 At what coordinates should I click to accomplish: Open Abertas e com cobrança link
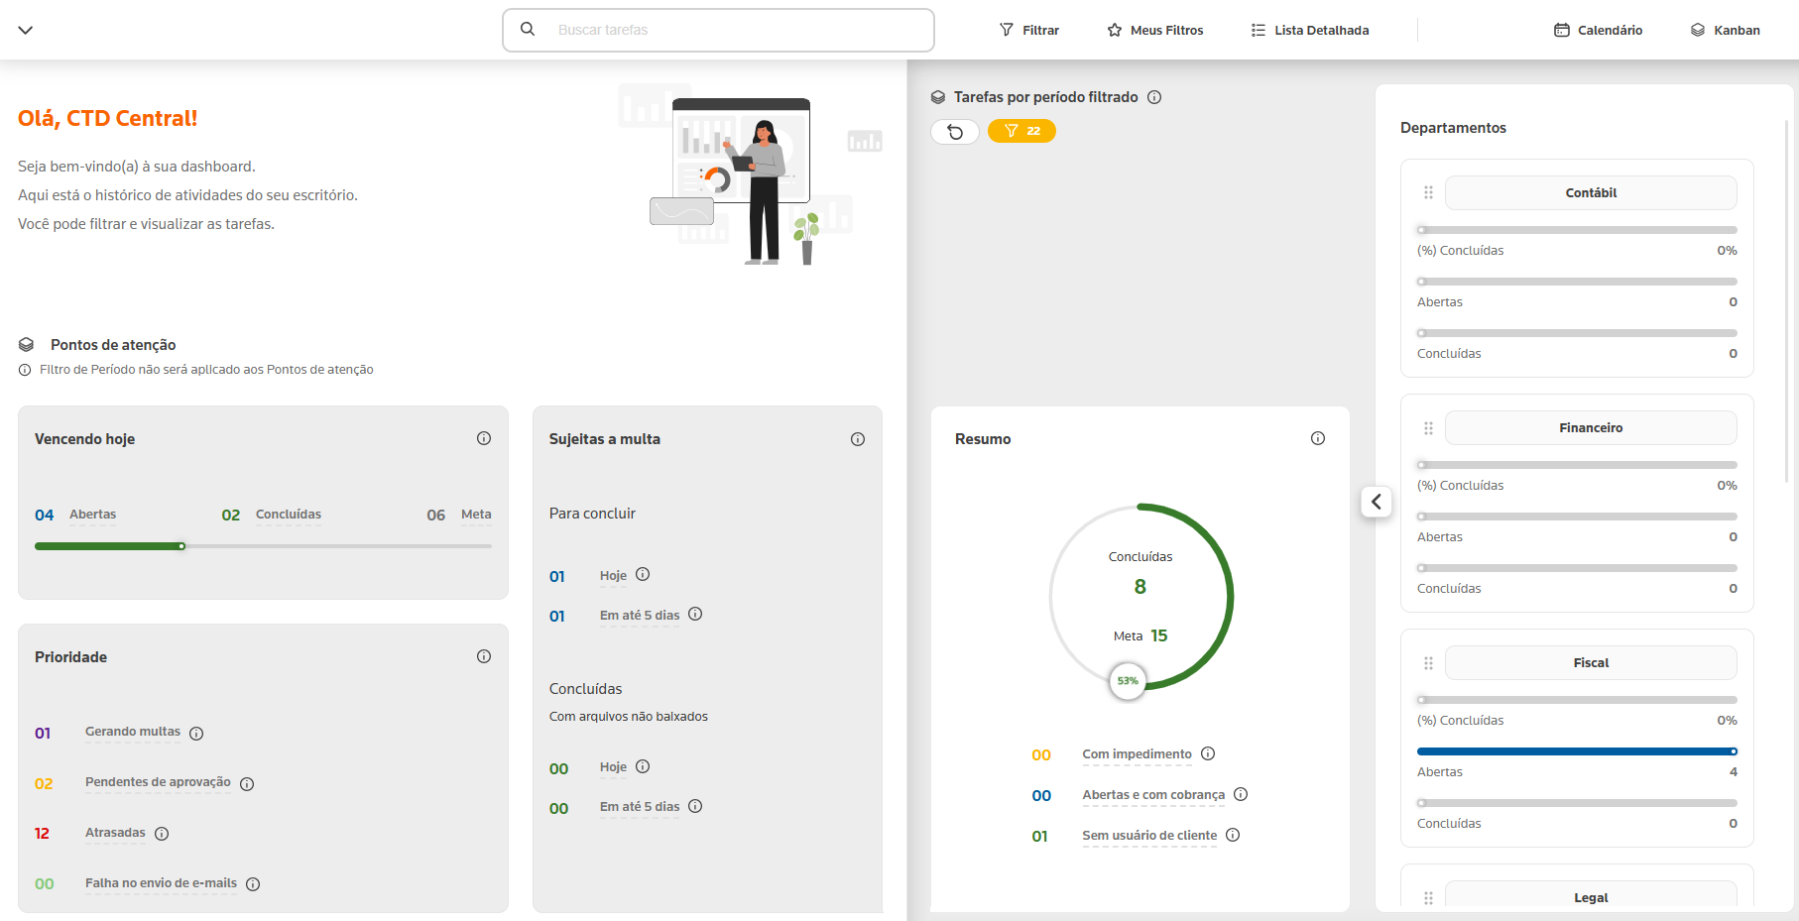point(1153,795)
